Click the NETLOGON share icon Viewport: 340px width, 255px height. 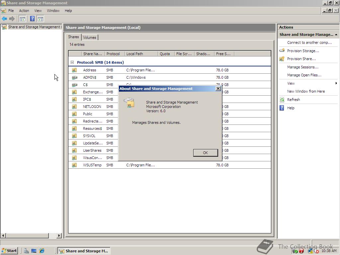point(74,107)
